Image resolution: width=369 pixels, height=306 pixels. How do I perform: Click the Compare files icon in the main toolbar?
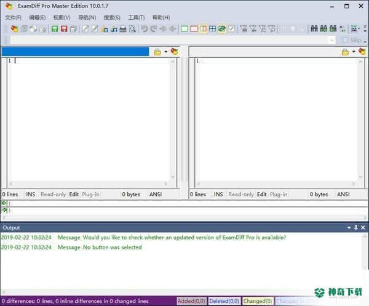coord(14,29)
